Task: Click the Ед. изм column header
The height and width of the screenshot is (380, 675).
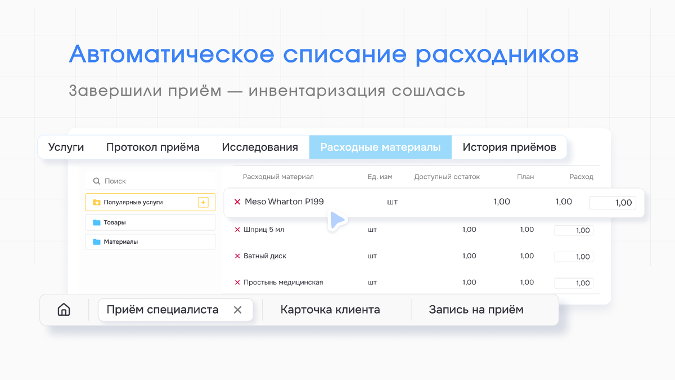Action: coord(380,177)
